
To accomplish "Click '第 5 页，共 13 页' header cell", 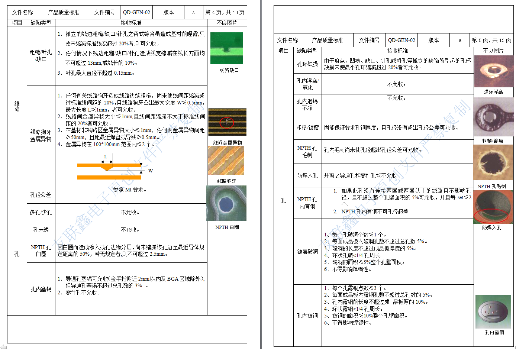I will 491,40.
